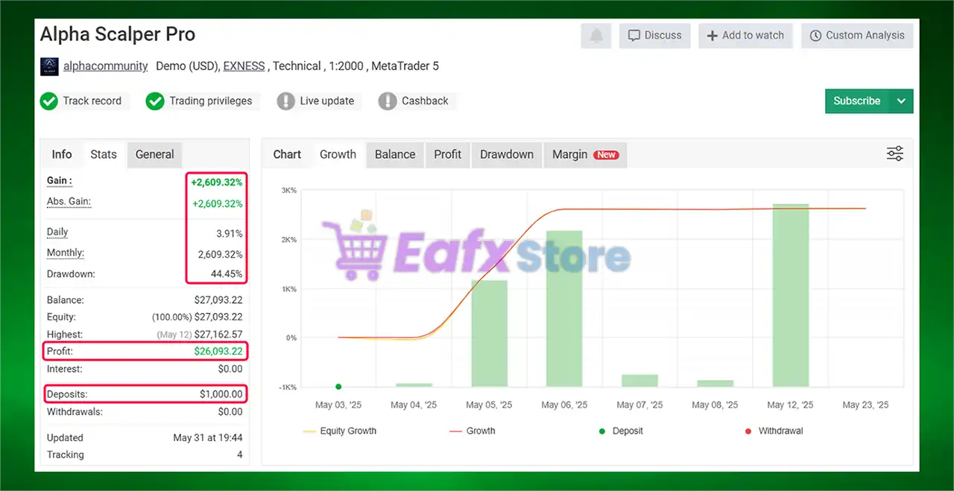The height and width of the screenshot is (491, 954).
Task: Select the Cashback badge label
Action: [x=426, y=101]
